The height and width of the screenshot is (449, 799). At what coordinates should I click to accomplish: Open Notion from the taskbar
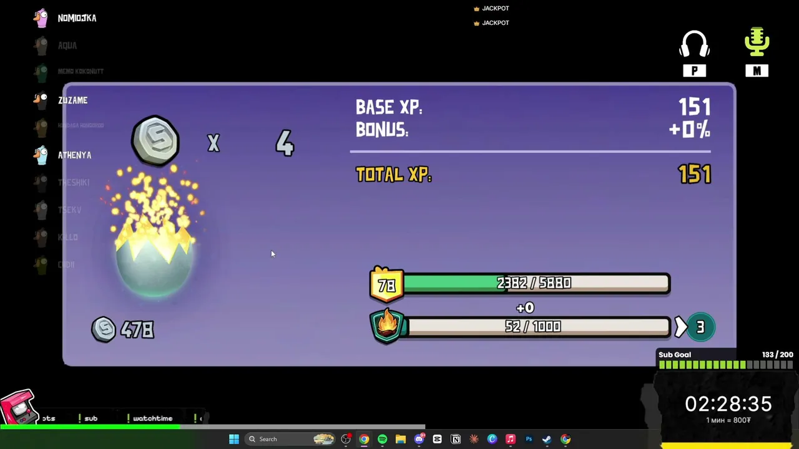(456, 439)
